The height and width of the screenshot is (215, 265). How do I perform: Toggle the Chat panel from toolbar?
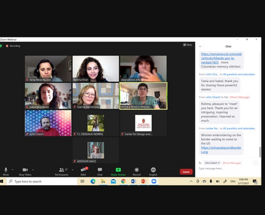point(100,170)
